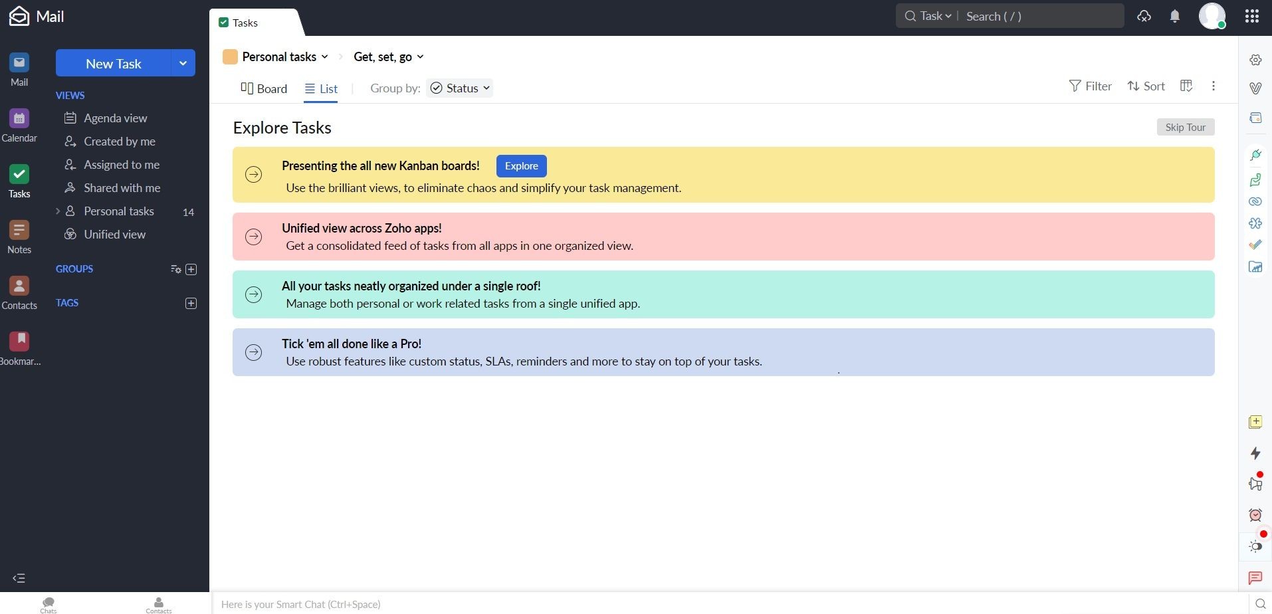Open the notifications bell
Screen dimensions: 1272x614
1175,16
